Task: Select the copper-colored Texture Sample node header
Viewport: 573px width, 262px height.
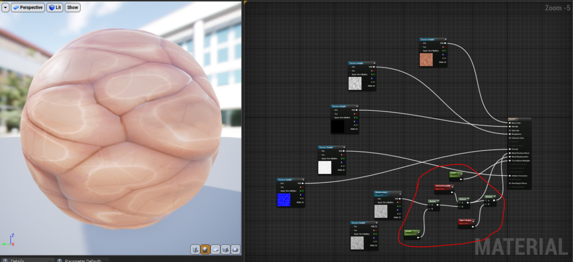Action: pos(433,39)
